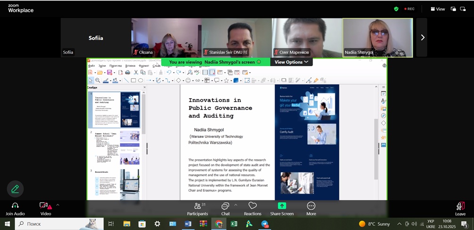Select Stanislav Svir DNU FE video tile
474x230 pixels.
click(237, 38)
